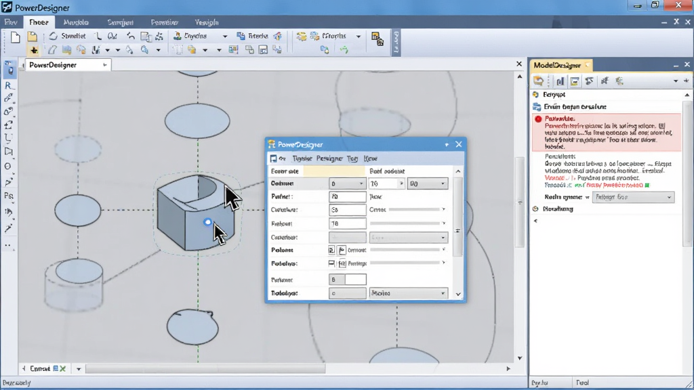694x390 pixels.
Task: Switch to the Fheee tab
Action: 39,22
